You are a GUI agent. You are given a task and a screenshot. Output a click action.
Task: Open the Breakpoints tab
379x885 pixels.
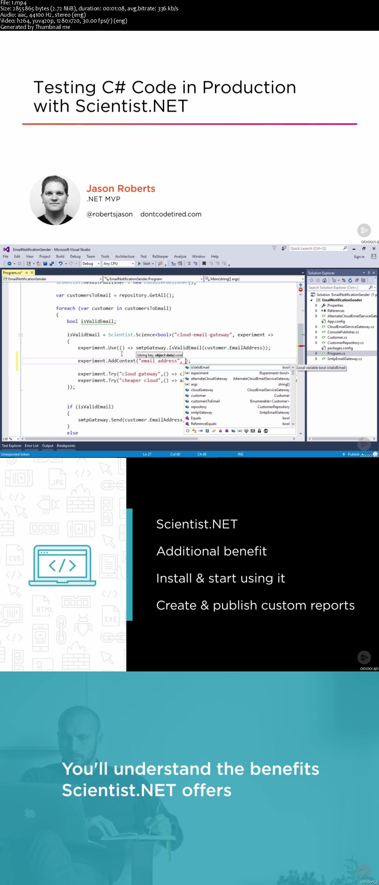(x=66, y=446)
